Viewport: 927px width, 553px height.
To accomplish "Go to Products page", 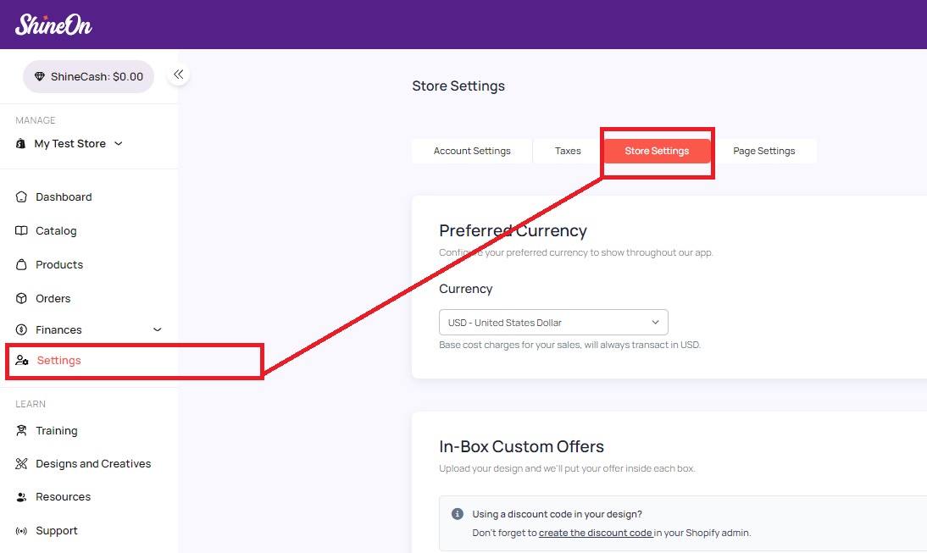I will (x=59, y=264).
